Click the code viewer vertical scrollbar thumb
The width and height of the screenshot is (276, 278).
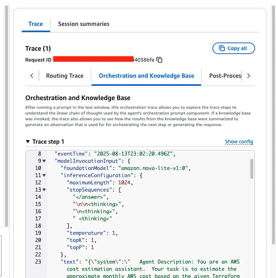click(x=252, y=169)
